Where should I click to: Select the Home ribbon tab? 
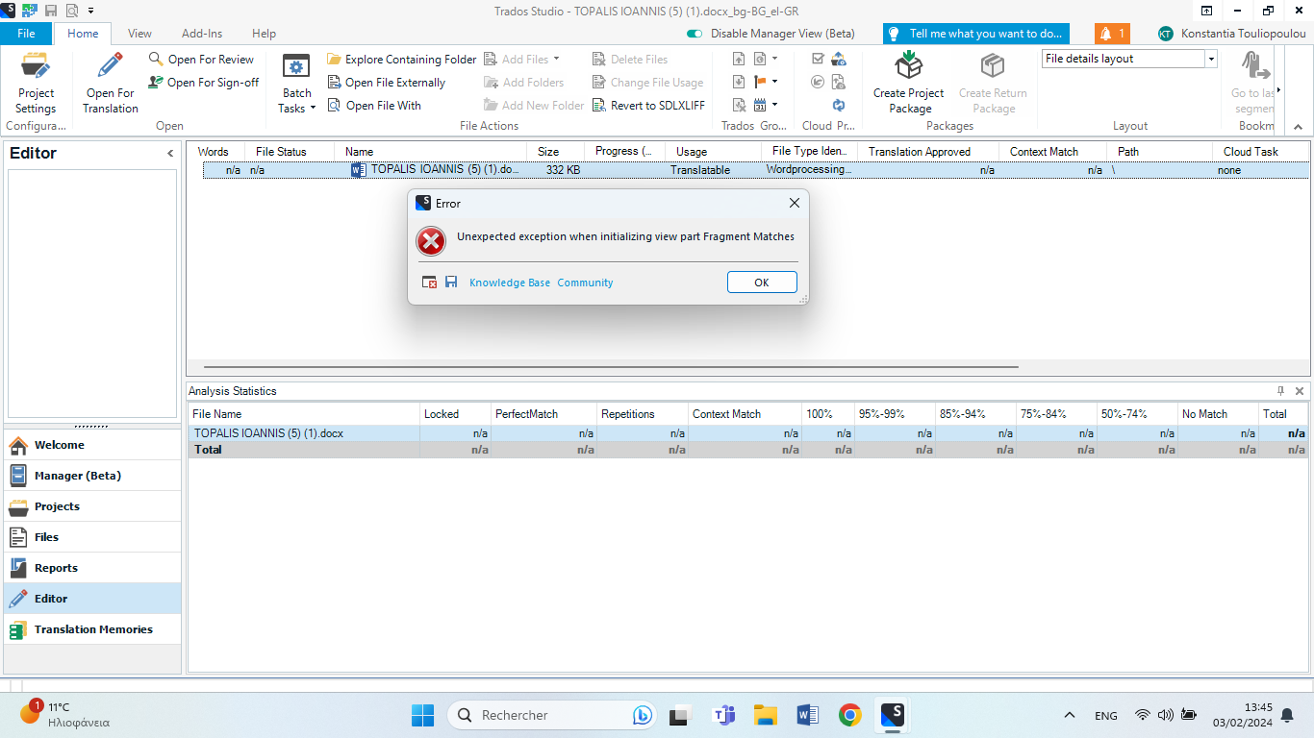[83, 34]
